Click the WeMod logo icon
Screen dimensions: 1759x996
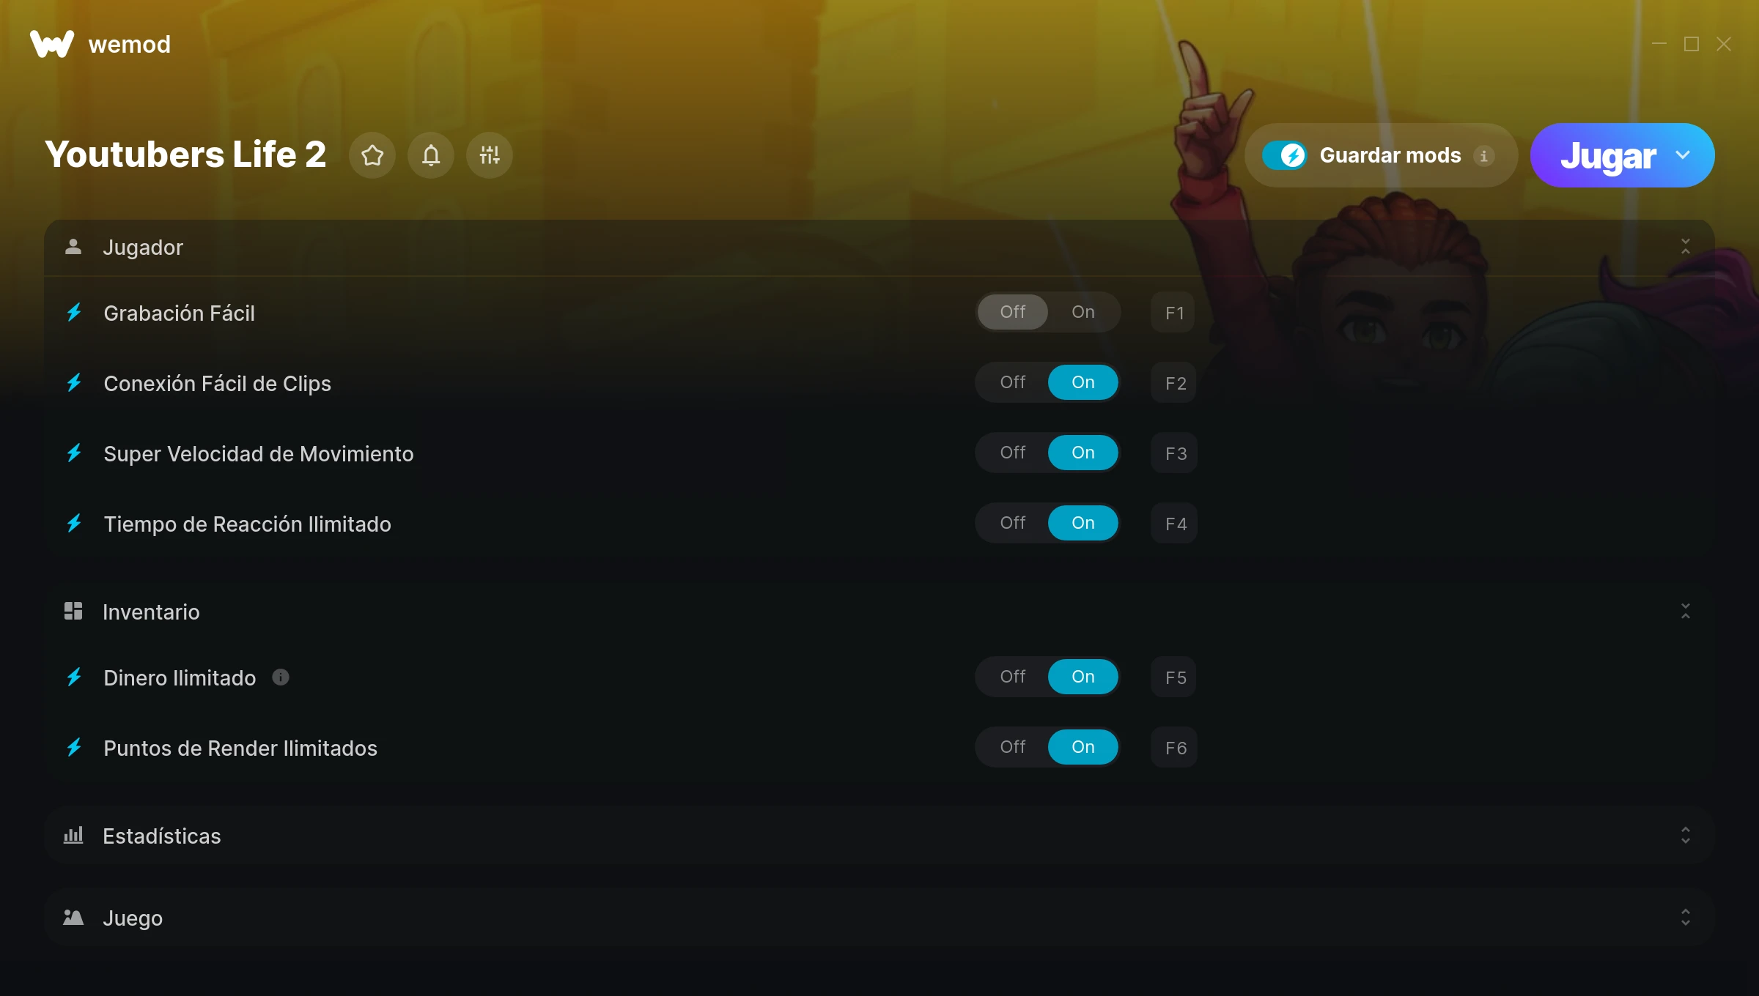(52, 44)
